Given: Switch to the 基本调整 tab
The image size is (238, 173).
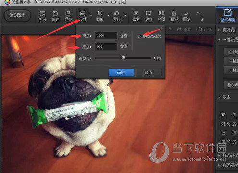Looking at the screenshot, I should coord(228,15).
